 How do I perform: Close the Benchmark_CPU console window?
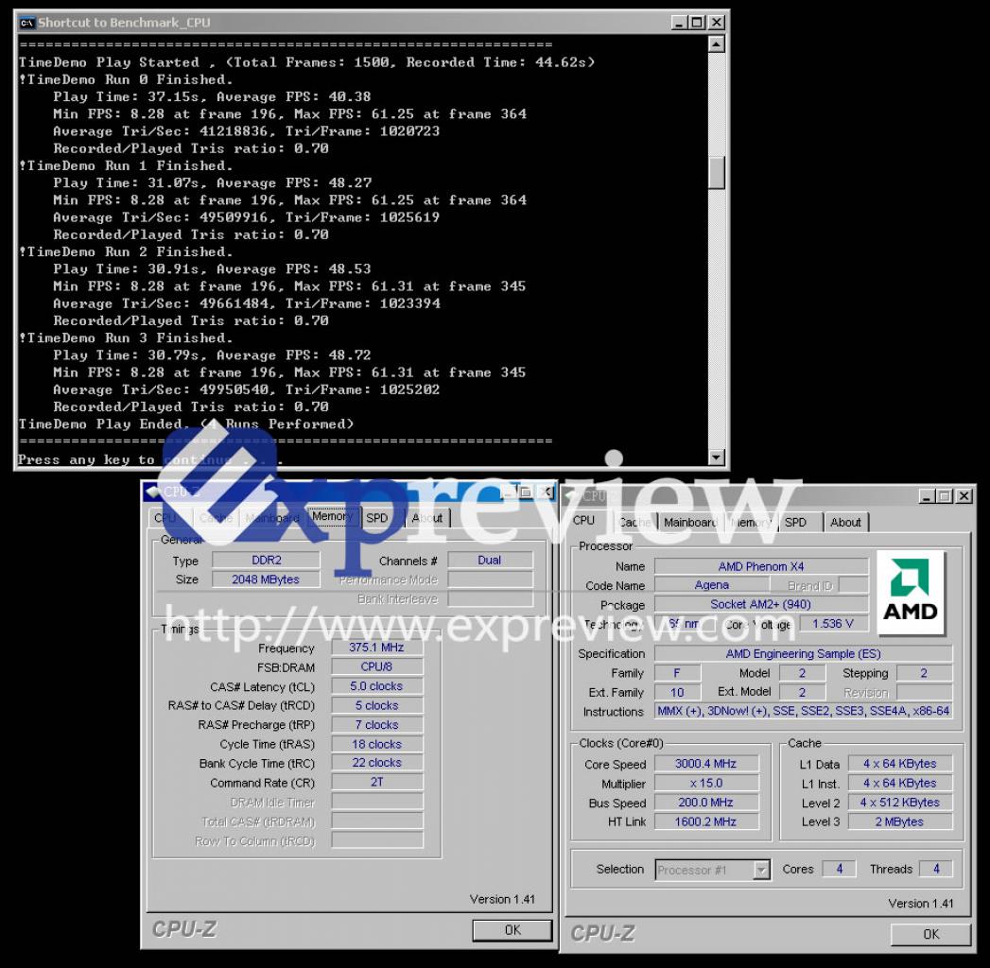pos(716,23)
